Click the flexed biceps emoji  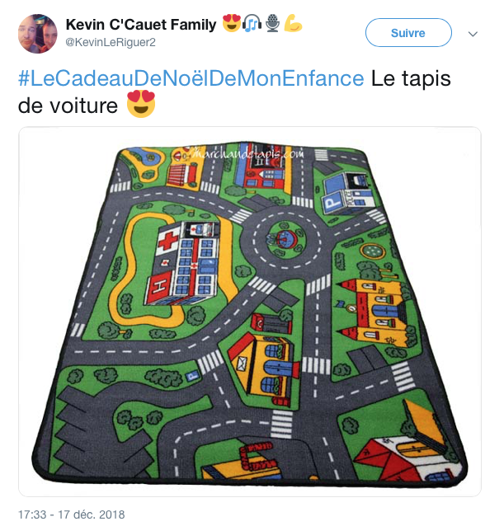(293, 23)
